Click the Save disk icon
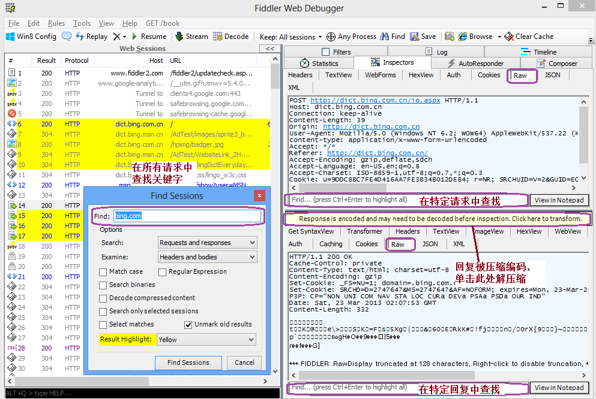 point(414,37)
